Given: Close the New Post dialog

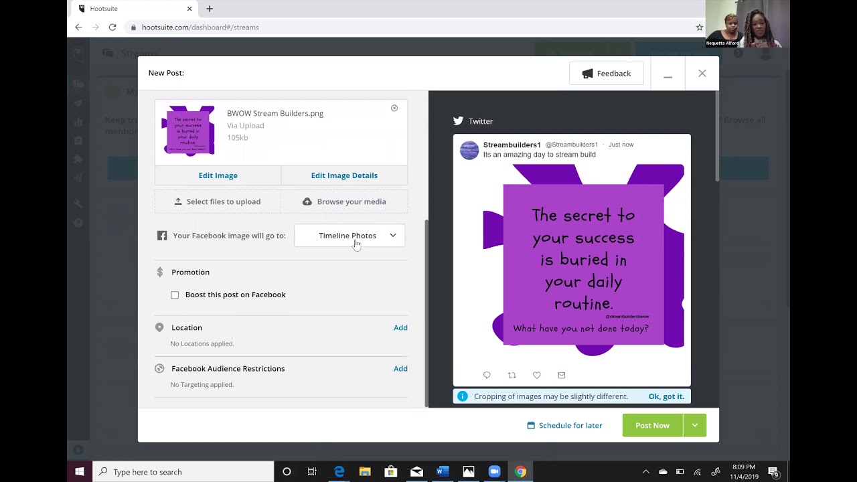Looking at the screenshot, I should [x=702, y=74].
